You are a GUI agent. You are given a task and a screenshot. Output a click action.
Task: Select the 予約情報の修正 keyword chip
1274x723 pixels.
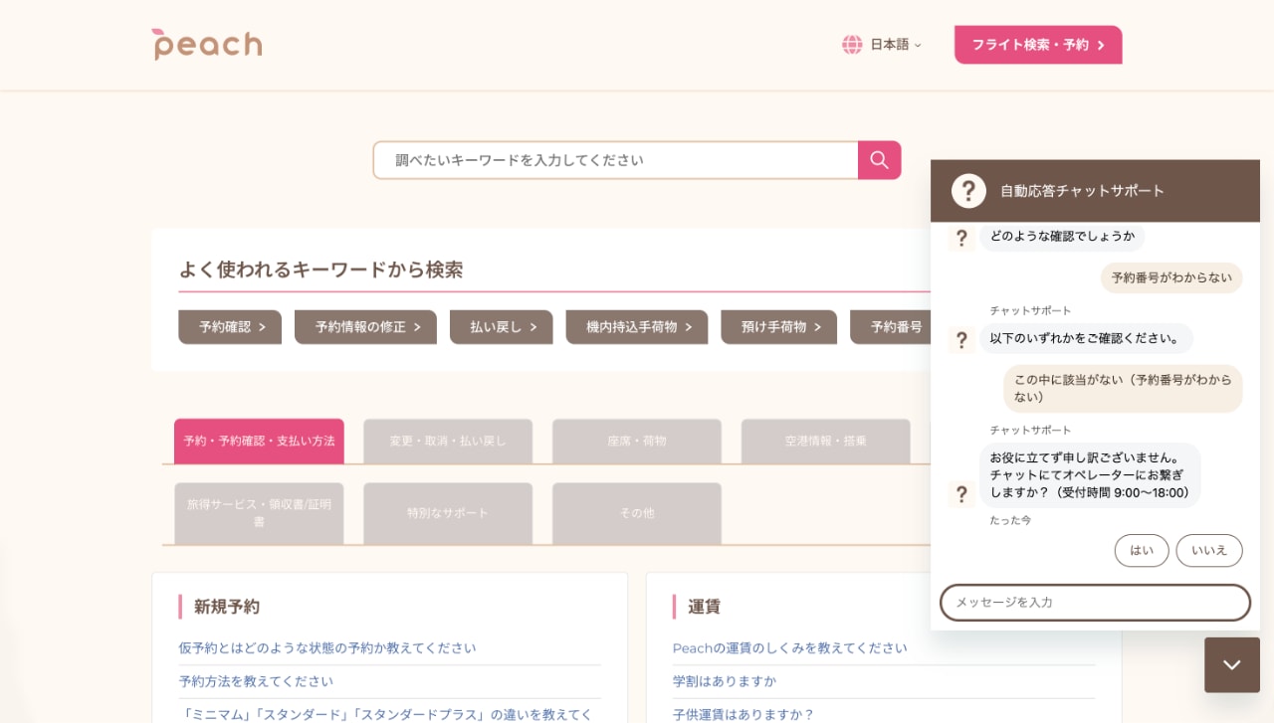coord(365,327)
